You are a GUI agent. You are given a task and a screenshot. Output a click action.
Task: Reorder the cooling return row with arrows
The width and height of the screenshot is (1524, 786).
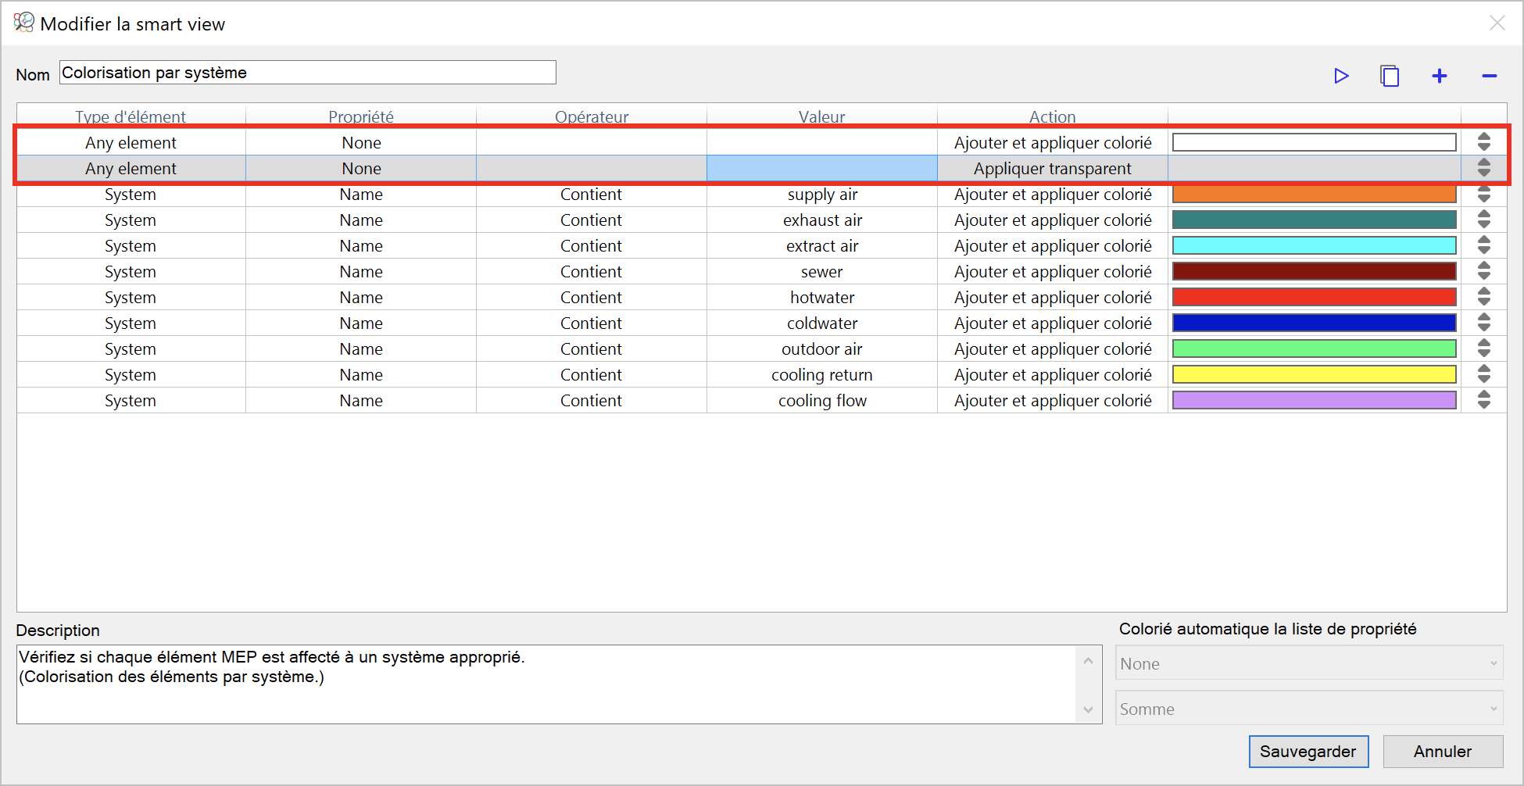pyautogui.click(x=1483, y=374)
